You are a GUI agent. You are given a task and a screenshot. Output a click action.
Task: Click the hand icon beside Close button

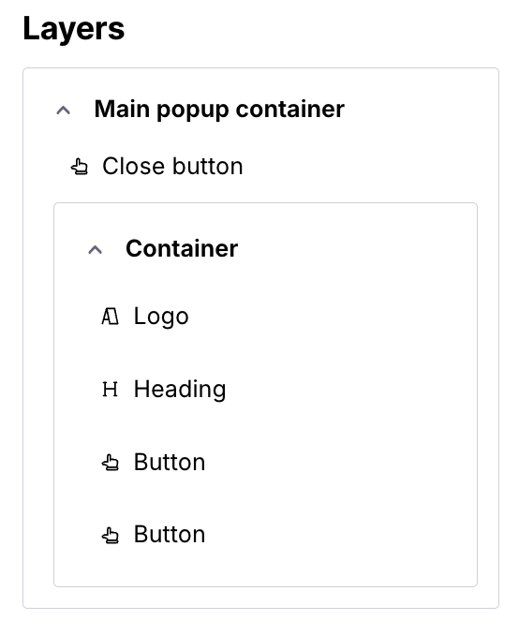80,167
